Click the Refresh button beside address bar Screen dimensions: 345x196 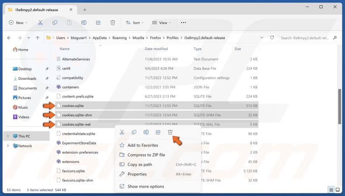click(x=272, y=38)
